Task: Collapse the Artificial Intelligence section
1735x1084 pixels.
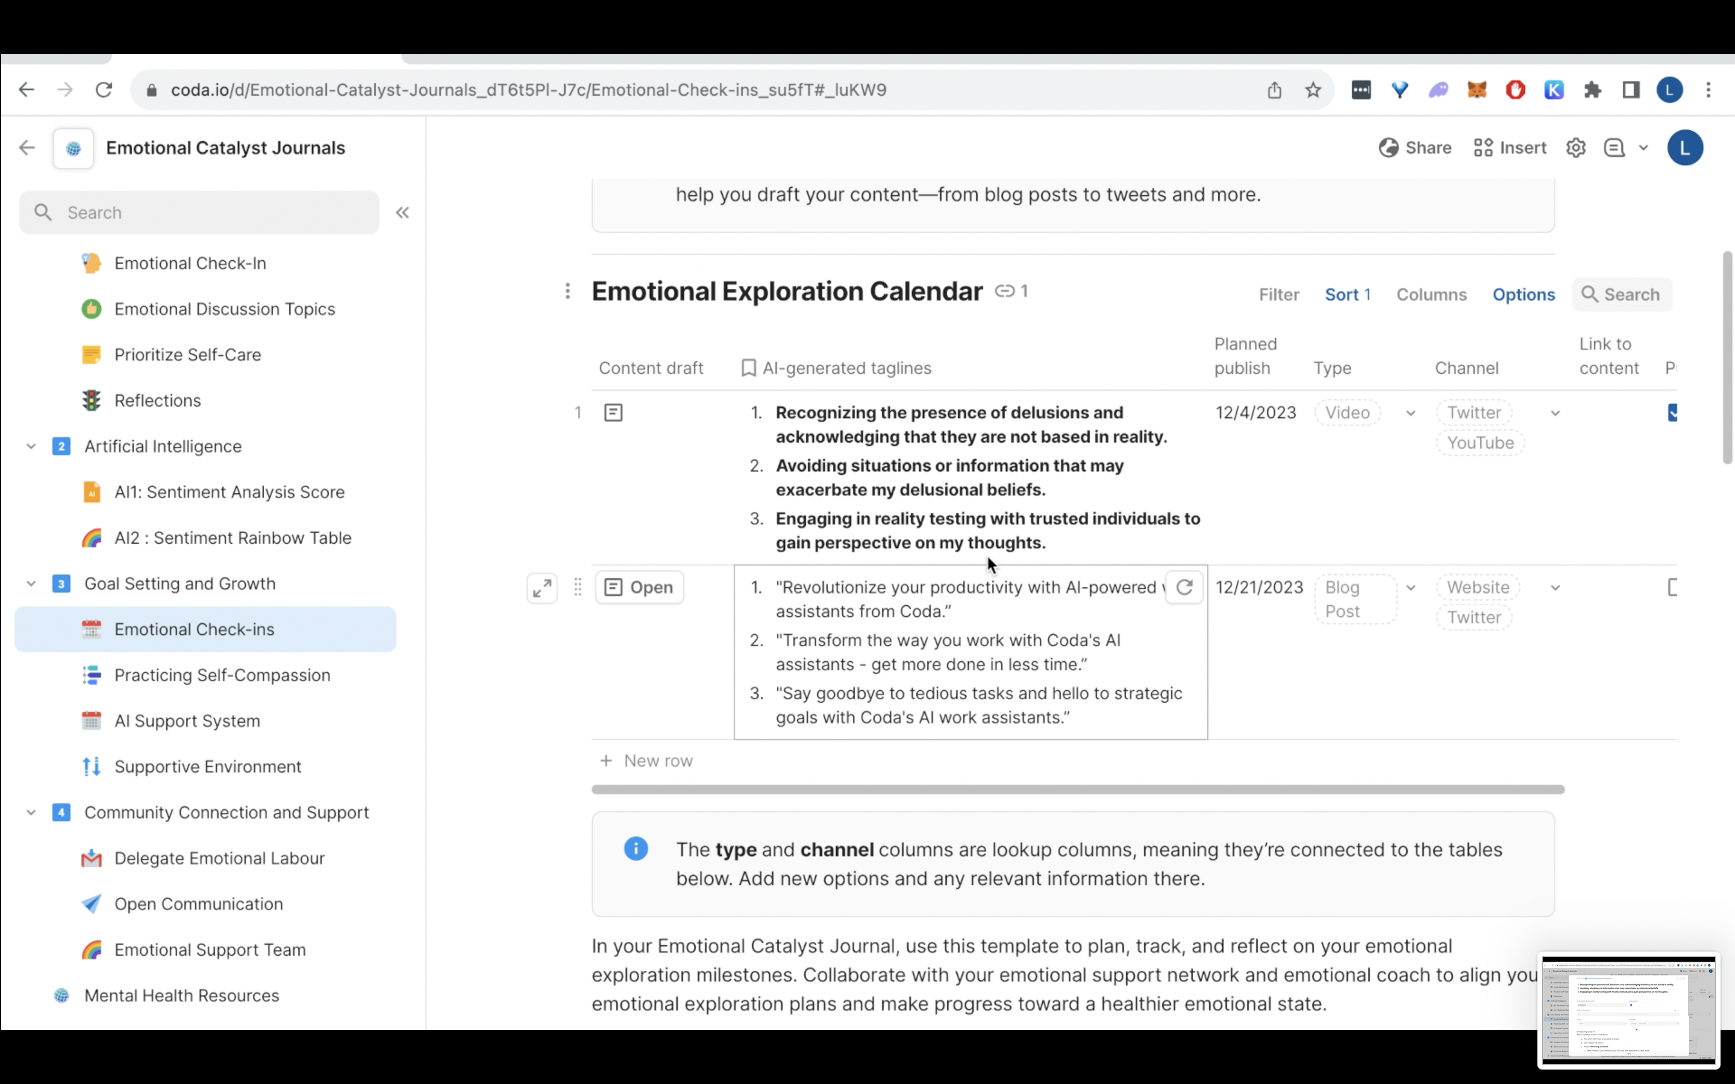Action: tap(31, 447)
